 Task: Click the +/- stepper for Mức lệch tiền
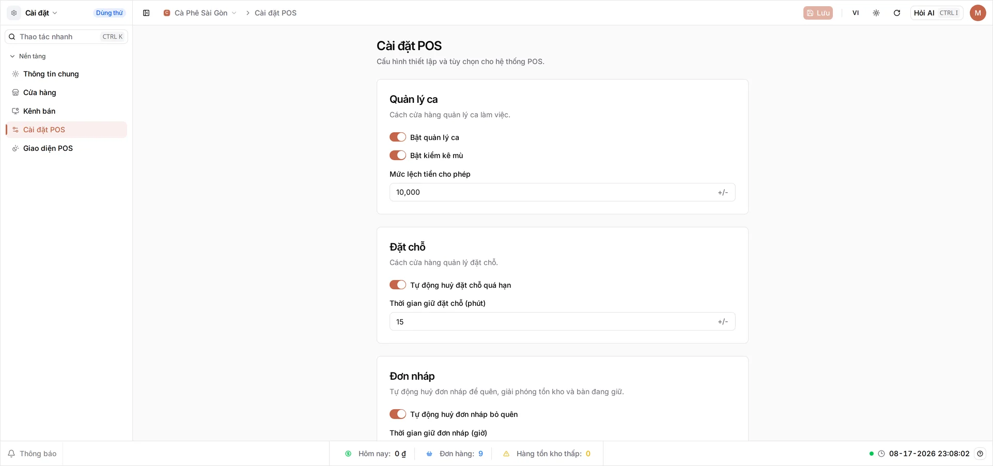coord(723,192)
